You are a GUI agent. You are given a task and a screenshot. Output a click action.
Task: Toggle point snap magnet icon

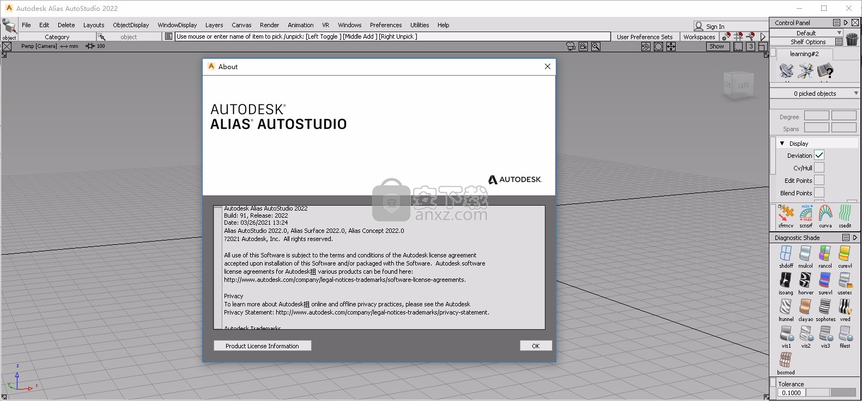[x=726, y=36]
